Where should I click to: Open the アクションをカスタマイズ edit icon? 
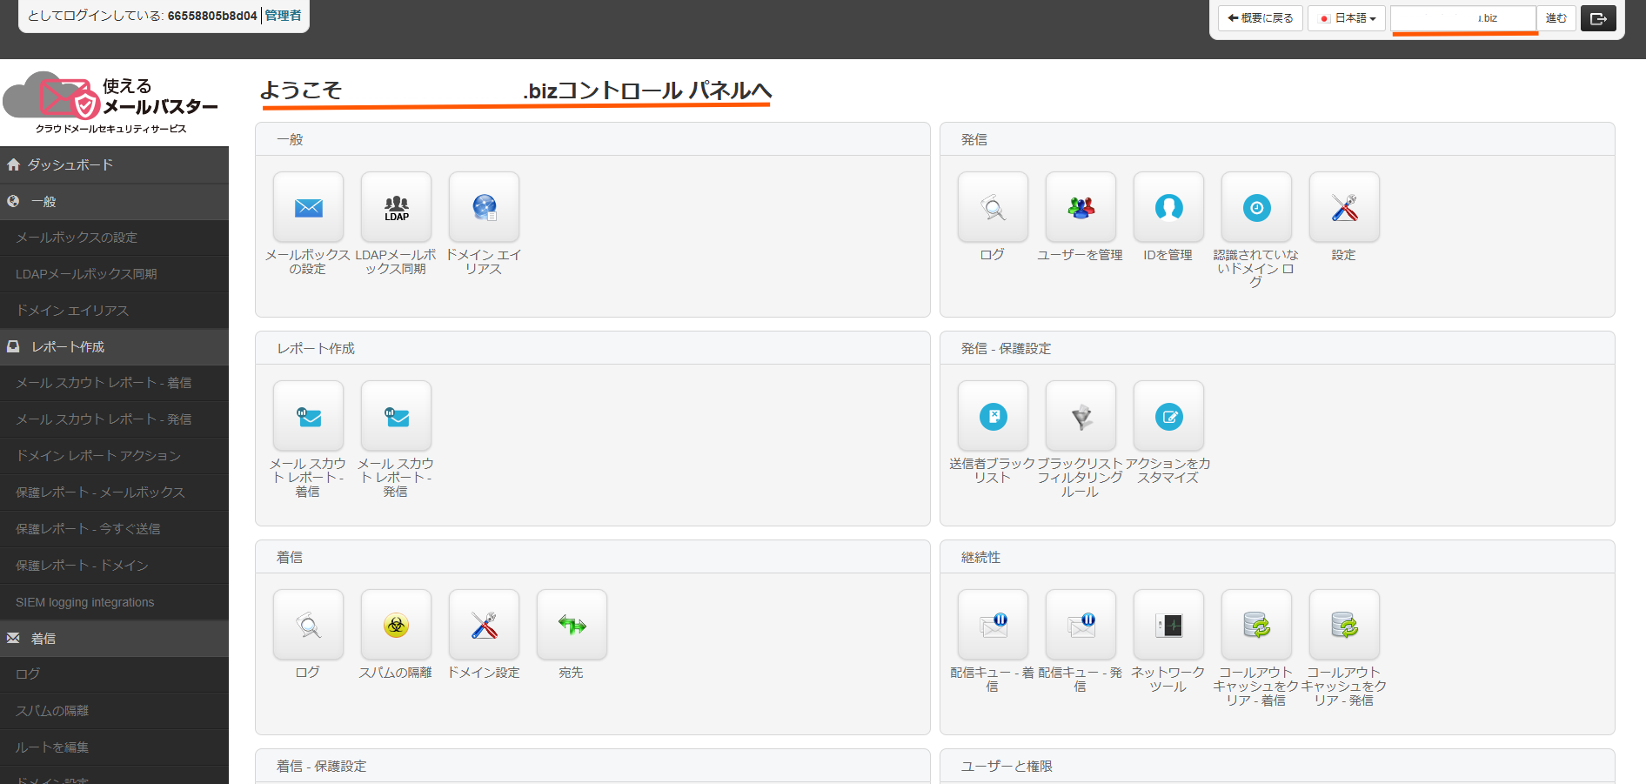[1168, 416]
